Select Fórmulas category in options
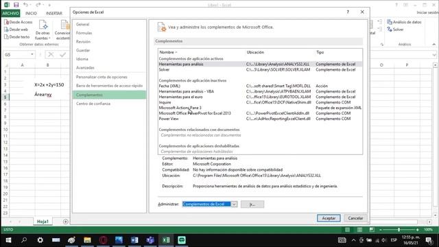The width and height of the screenshot is (439, 247). (x=109, y=33)
